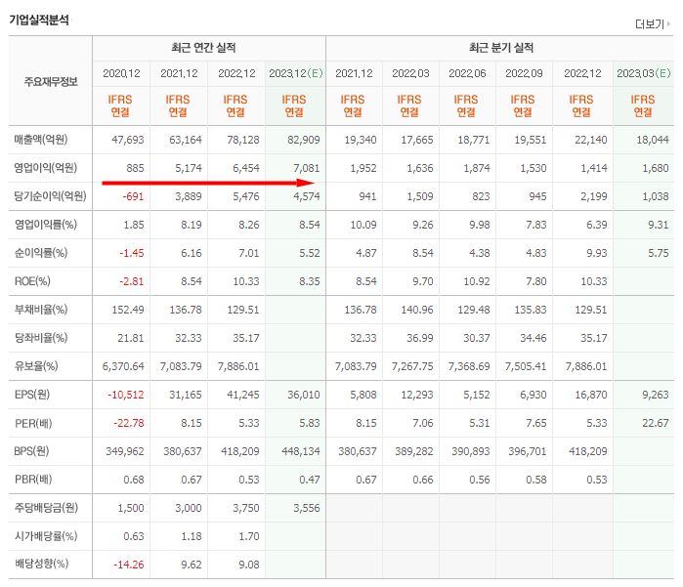683x587 pixels.
Task: Click the dividend value 3,750
Action: tap(246, 508)
